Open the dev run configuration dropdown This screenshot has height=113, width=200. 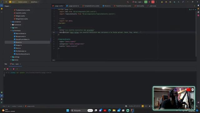coord(137,2)
